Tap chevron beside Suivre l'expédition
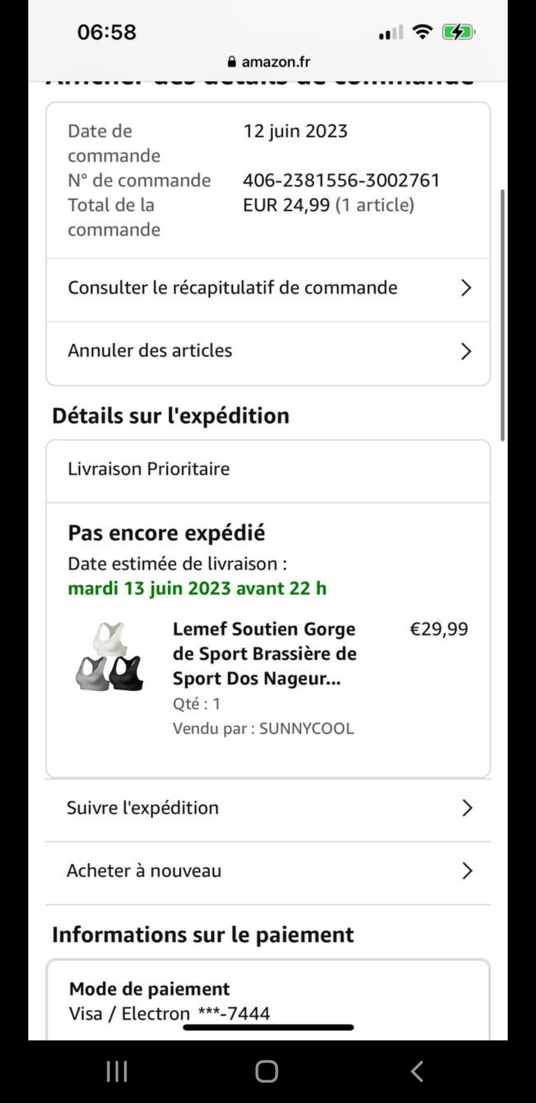This screenshot has width=536, height=1103. [467, 808]
